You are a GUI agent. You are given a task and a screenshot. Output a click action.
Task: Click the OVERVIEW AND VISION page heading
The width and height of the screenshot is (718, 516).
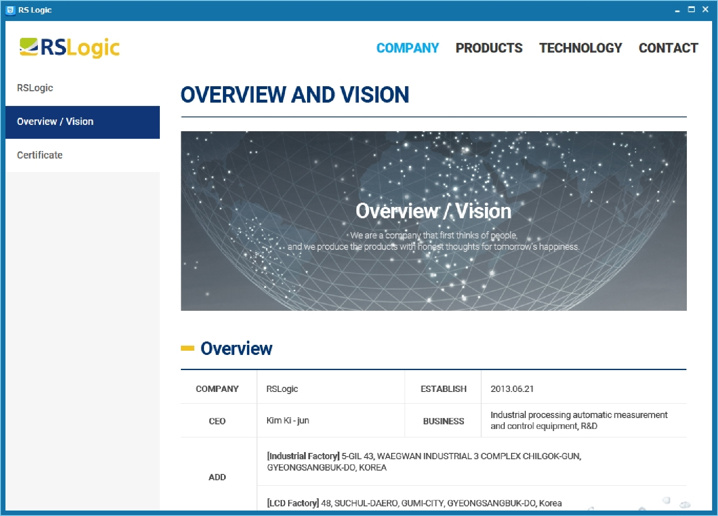[294, 95]
